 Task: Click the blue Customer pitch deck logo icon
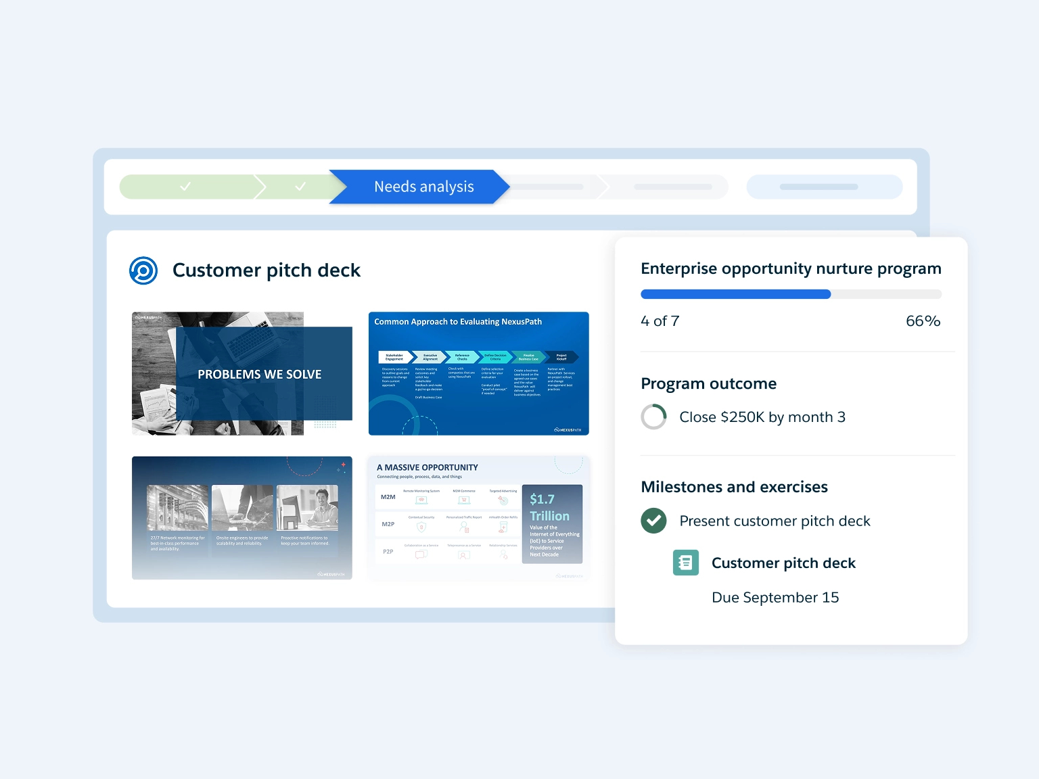click(x=143, y=270)
